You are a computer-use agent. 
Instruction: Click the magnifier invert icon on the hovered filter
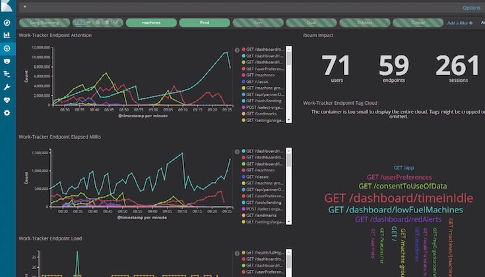point(98,22)
